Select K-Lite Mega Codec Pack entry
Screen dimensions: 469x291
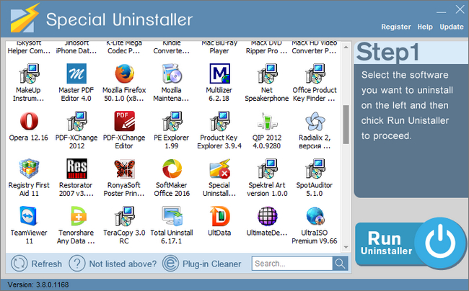click(124, 48)
